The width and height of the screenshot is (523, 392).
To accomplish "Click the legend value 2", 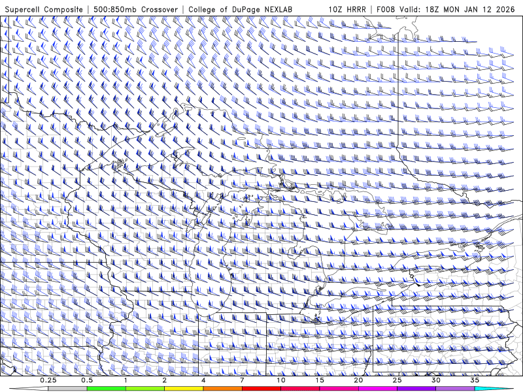I will (165, 380).
